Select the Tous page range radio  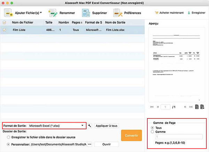[152, 128]
